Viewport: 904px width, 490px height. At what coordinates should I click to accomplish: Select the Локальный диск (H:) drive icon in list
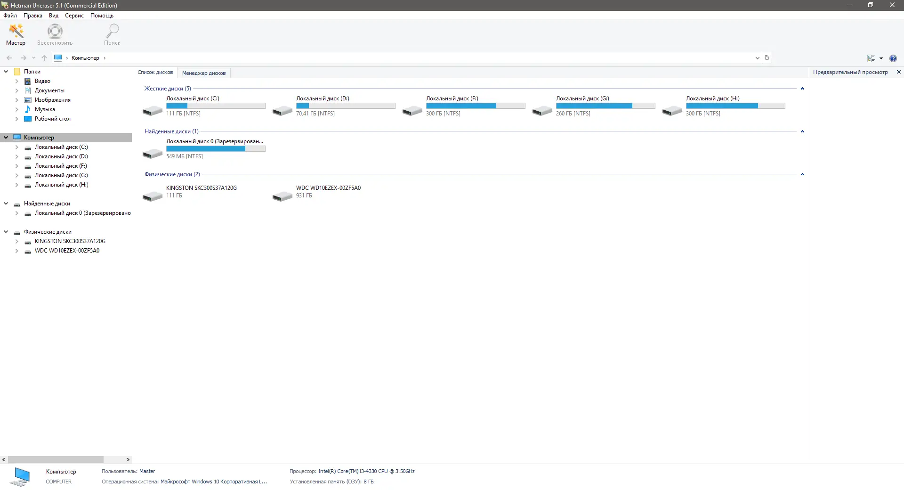tap(672, 111)
